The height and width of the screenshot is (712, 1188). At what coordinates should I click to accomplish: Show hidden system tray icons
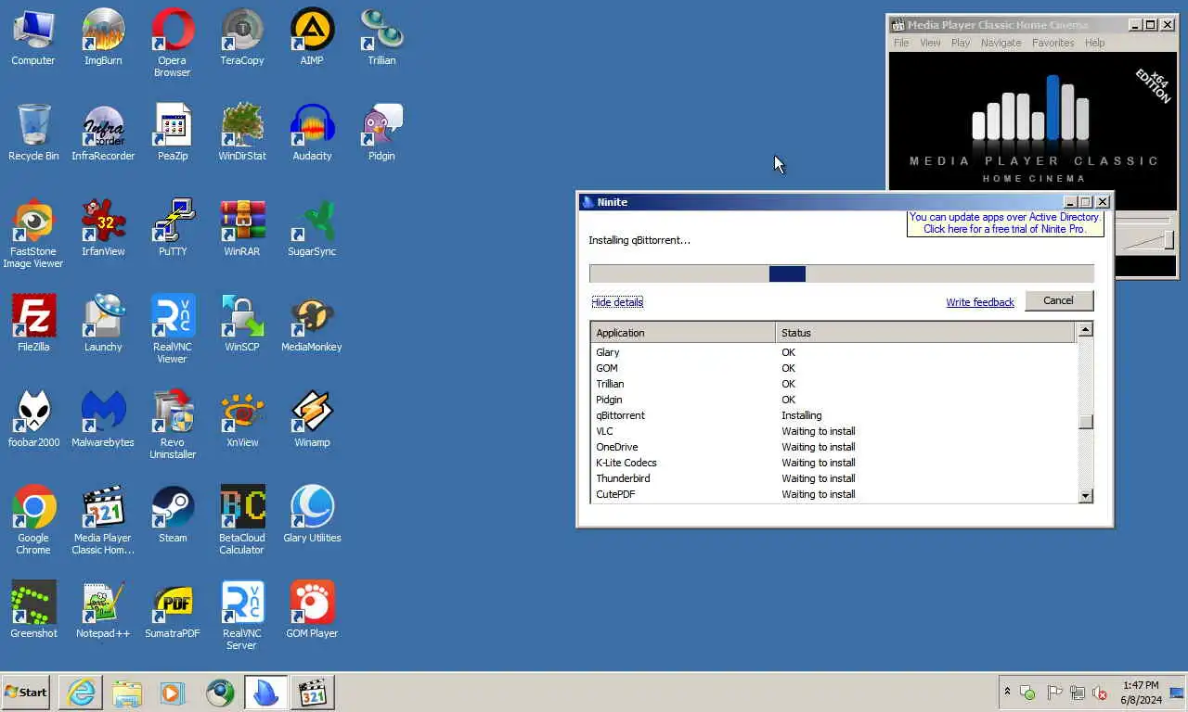coord(1007,692)
